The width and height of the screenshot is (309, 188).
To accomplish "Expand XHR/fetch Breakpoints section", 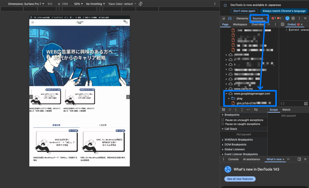I will (239, 140).
